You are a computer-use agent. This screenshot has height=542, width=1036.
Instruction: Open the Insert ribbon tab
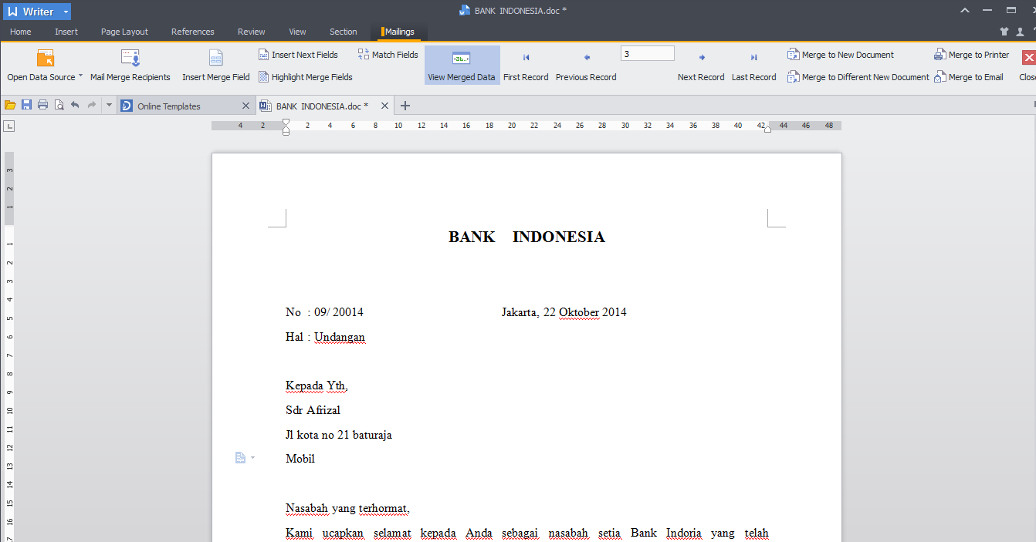tap(66, 32)
